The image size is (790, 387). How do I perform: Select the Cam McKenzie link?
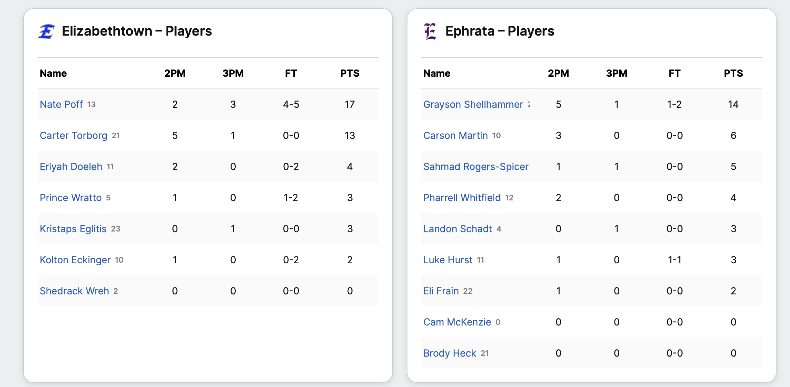pos(457,322)
